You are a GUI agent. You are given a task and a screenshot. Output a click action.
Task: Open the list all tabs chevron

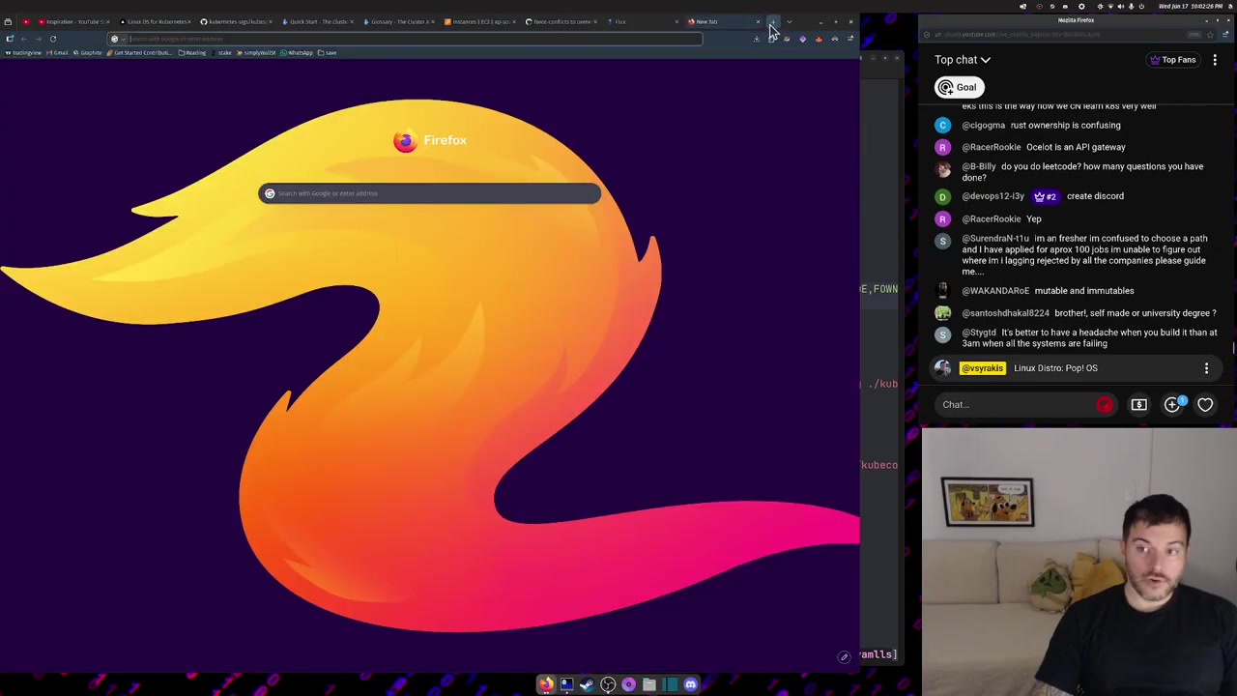click(x=790, y=21)
